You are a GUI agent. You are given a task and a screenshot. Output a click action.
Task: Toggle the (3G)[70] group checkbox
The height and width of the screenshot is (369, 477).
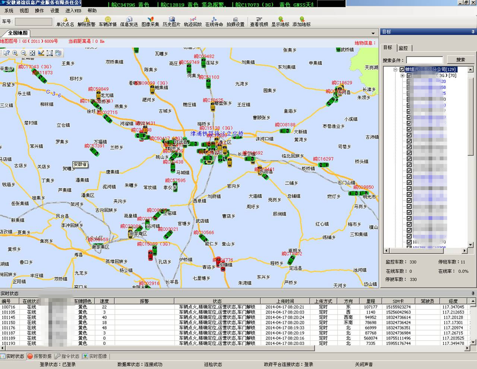[x=409, y=76]
